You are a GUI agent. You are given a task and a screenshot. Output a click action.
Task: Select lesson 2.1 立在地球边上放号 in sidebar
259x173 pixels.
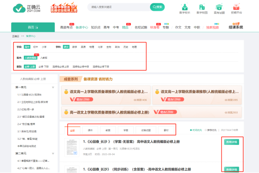[33, 102]
